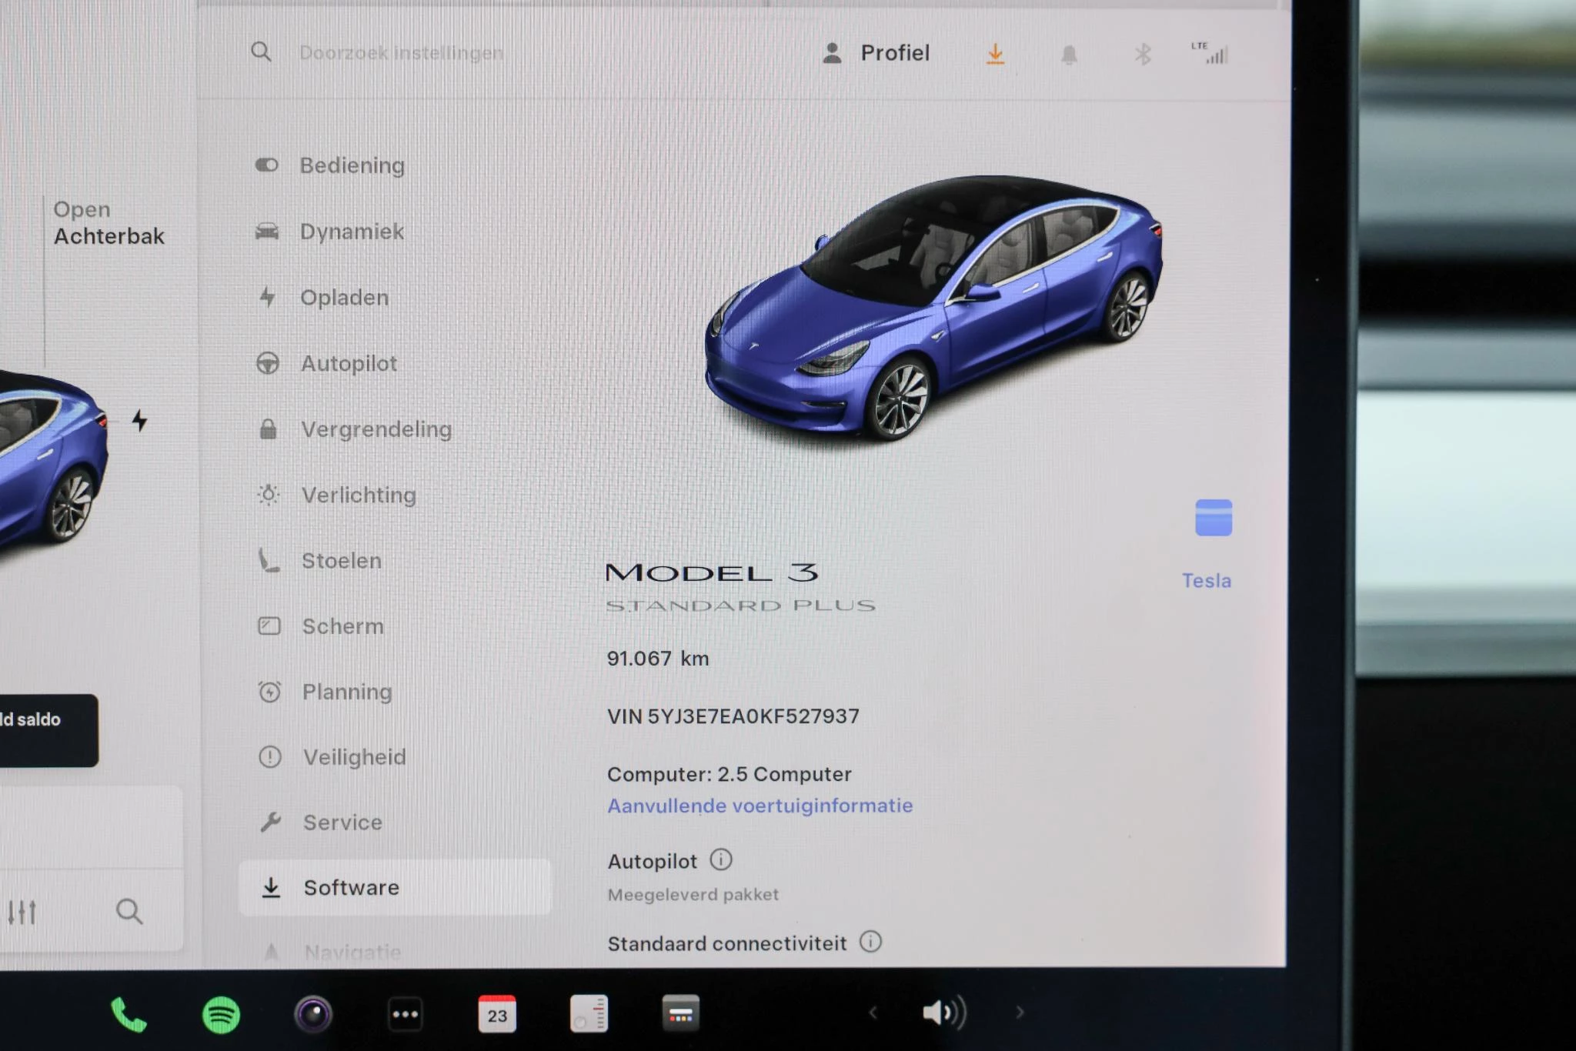Open the Bluetooth settings icon
The height and width of the screenshot is (1051, 1576).
[x=1143, y=52]
